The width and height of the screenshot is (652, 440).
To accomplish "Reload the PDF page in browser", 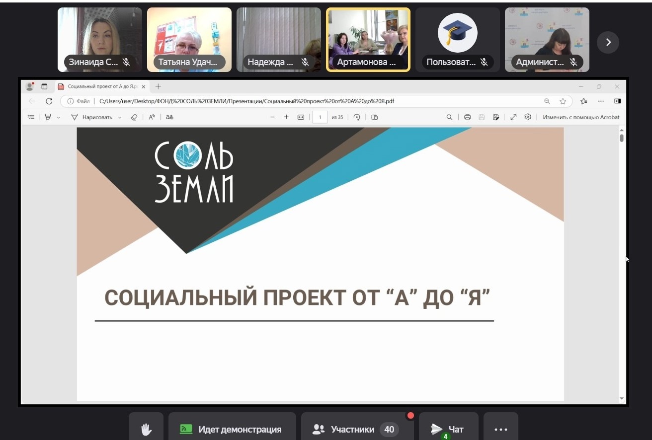I will (x=49, y=101).
